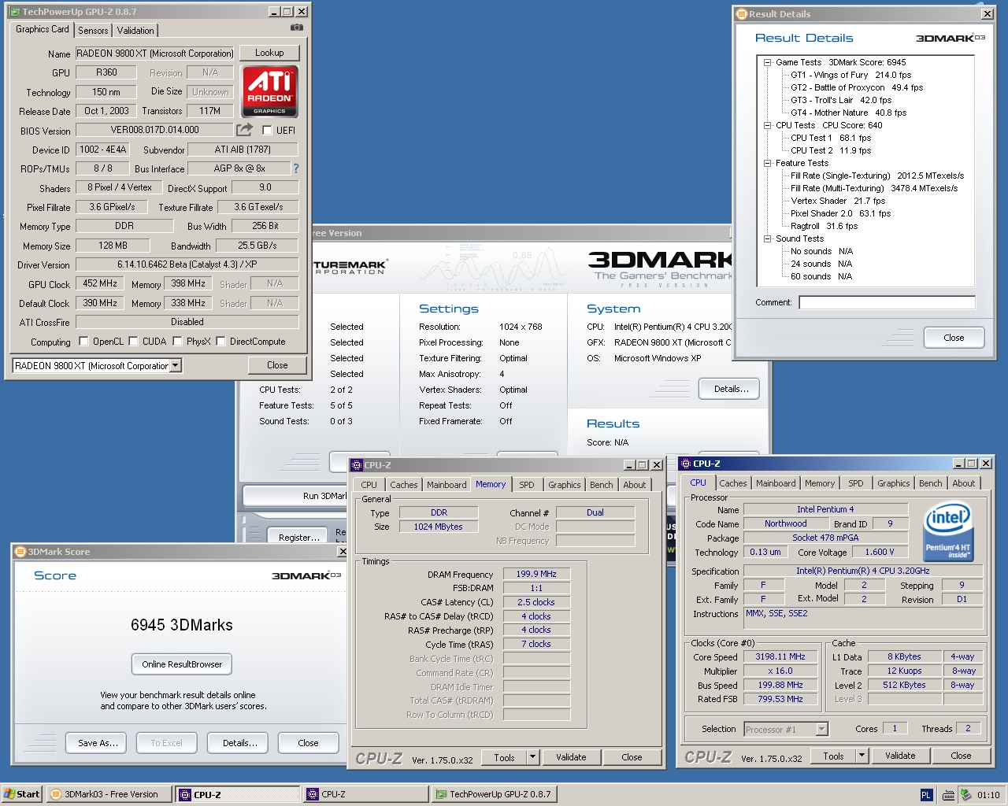Screen dimensions: 1008x806
Task: Click the 3DMark Score window title icon
Action: pyautogui.click(x=20, y=552)
